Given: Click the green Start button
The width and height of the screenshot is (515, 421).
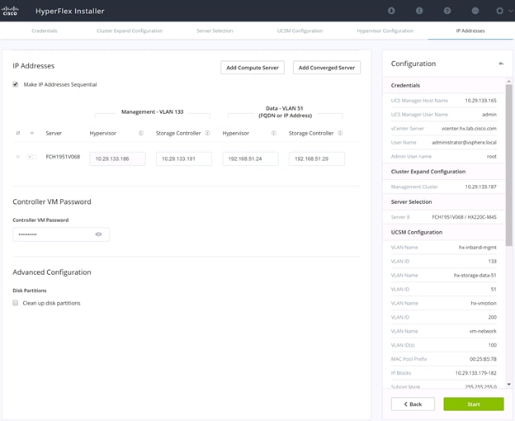Looking at the screenshot, I should click(x=474, y=404).
